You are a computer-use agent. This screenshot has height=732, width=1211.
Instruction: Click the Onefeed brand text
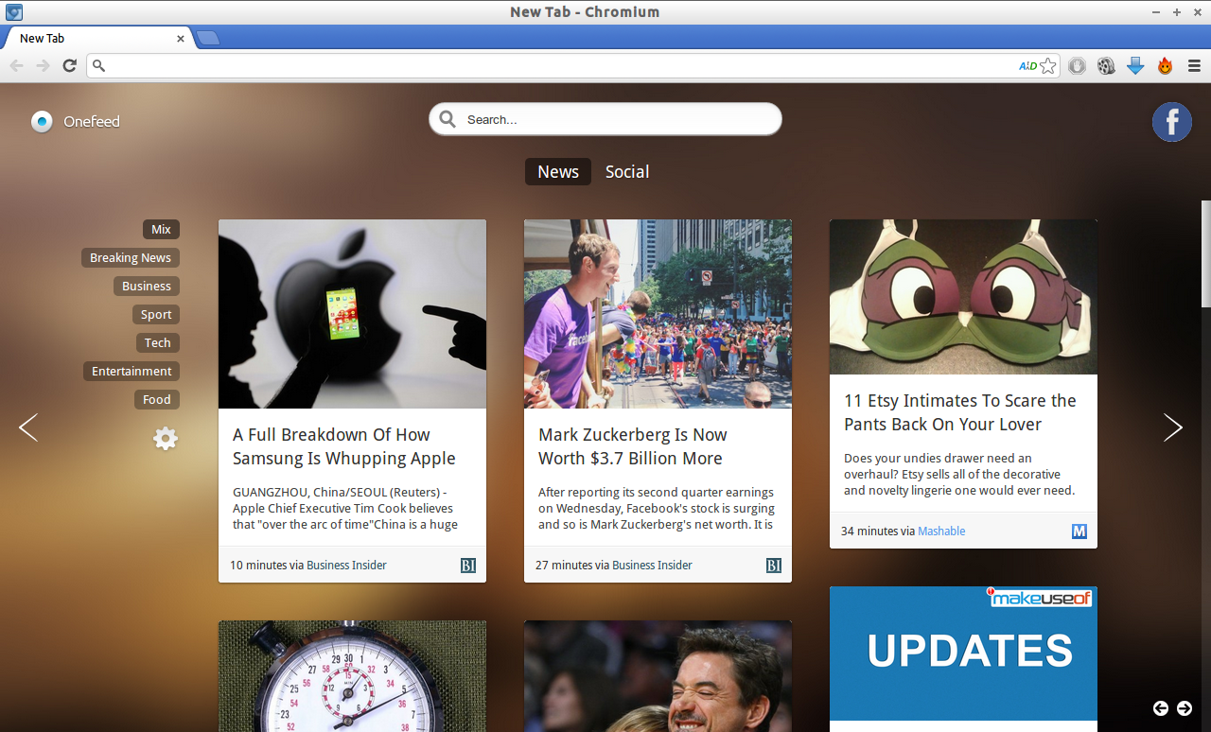click(x=92, y=121)
